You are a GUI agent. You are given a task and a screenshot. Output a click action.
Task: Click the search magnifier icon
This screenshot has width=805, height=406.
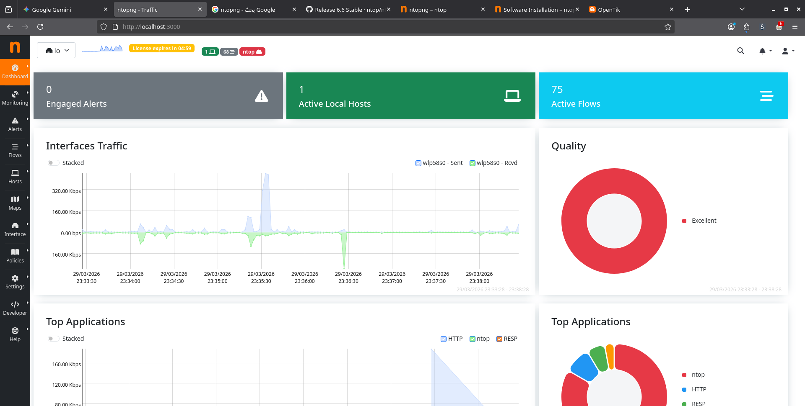tap(740, 51)
